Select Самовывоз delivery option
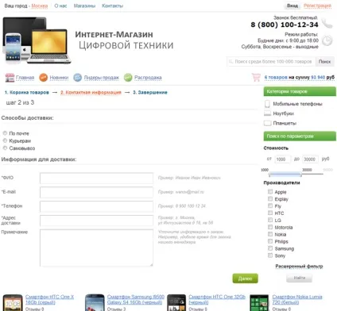This screenshot has height=311, width=337. pos(5,148)
